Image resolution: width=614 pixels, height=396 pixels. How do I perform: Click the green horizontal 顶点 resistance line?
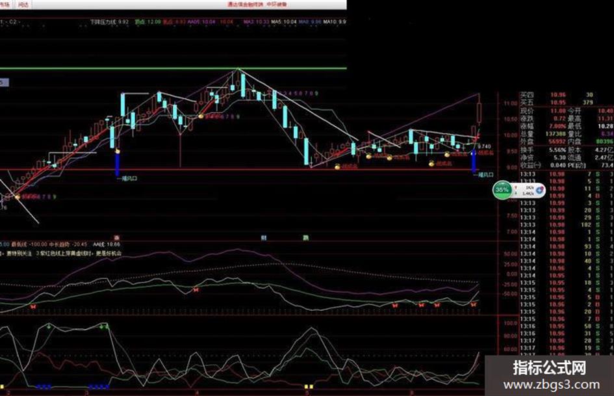tap(173, 68)
